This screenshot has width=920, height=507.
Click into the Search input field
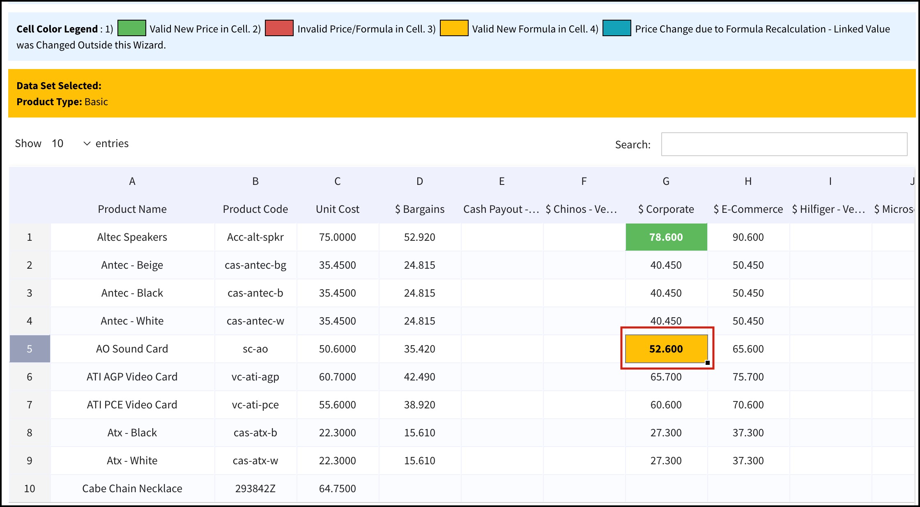tap(784, 144)
